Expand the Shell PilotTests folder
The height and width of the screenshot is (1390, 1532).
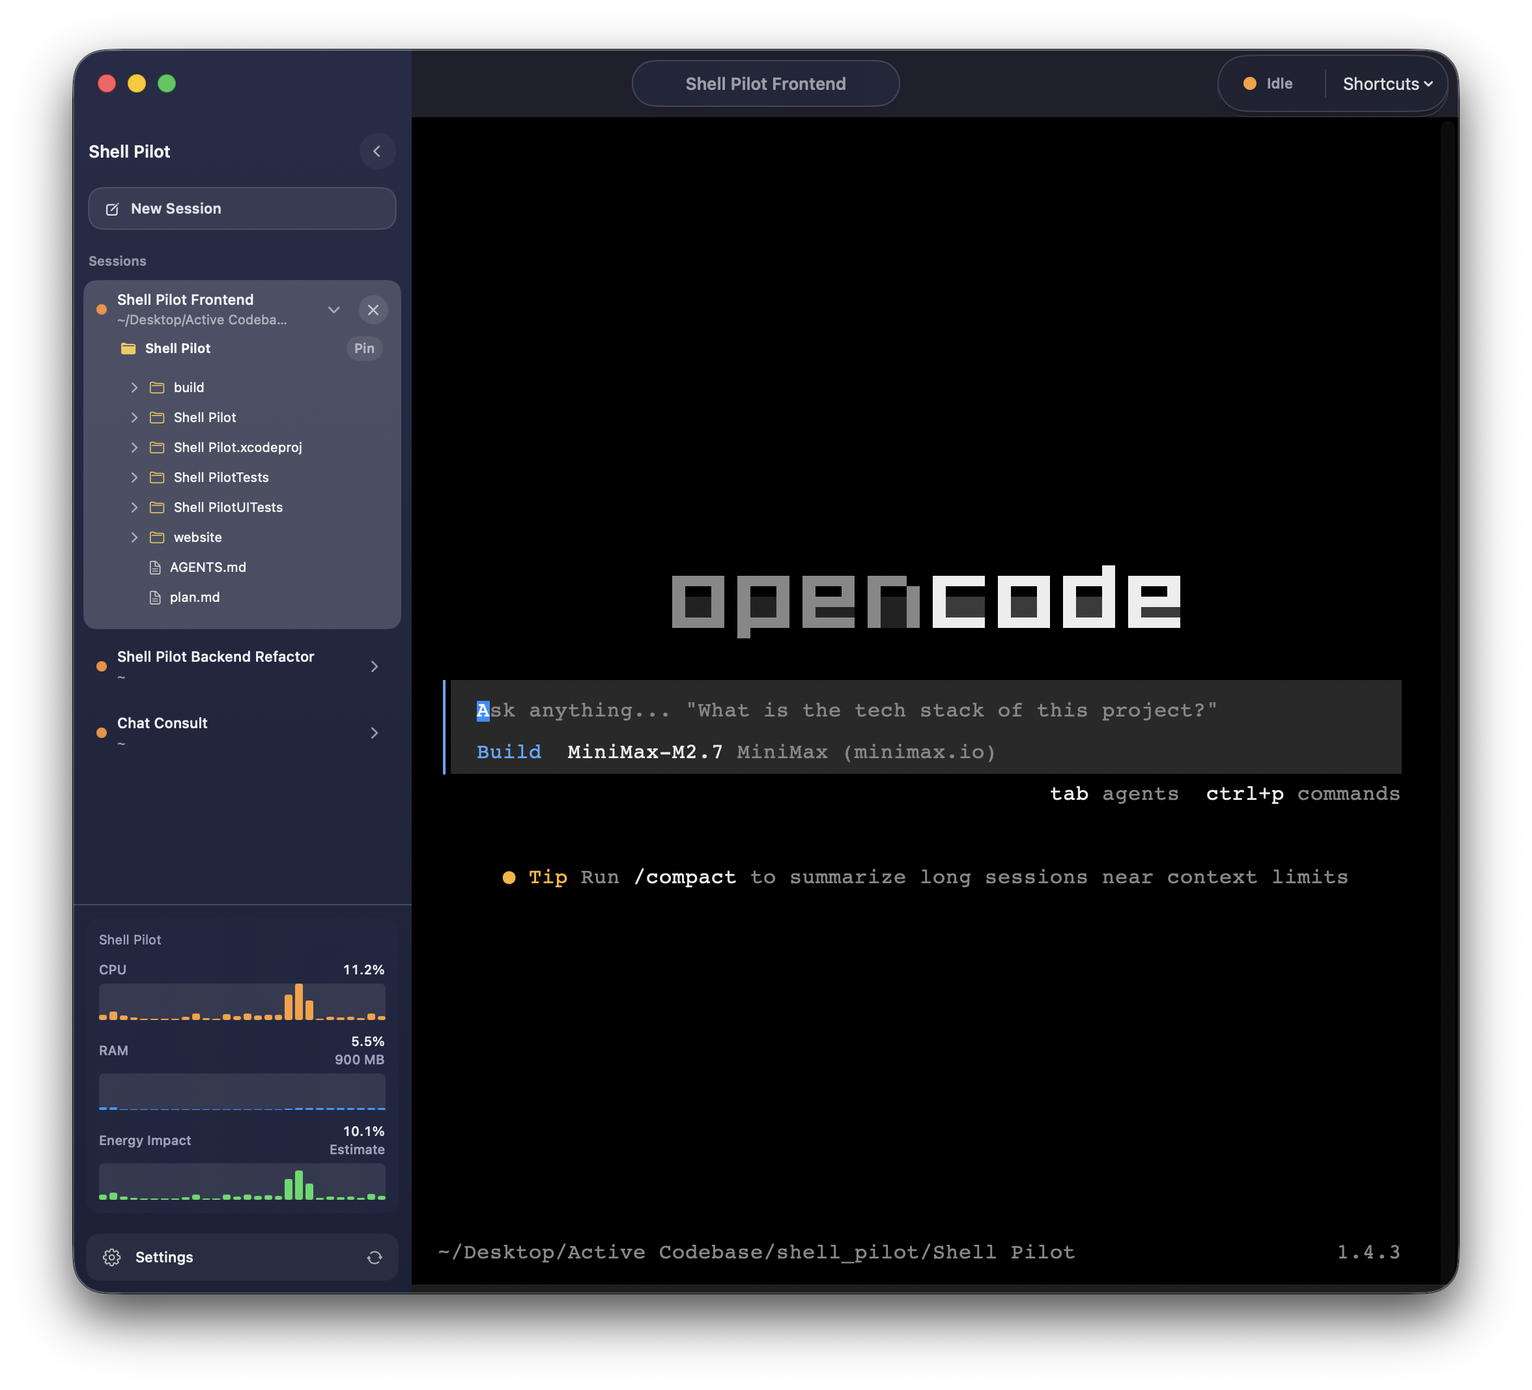pyautogui.click(x=134, y=477)
